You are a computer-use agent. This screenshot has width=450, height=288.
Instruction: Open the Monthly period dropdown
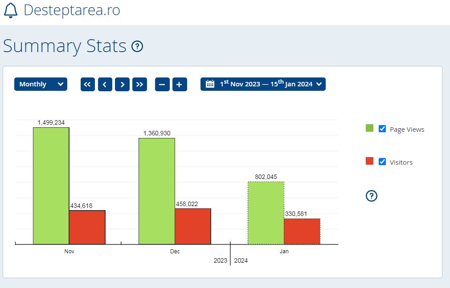tap(41, 84)
